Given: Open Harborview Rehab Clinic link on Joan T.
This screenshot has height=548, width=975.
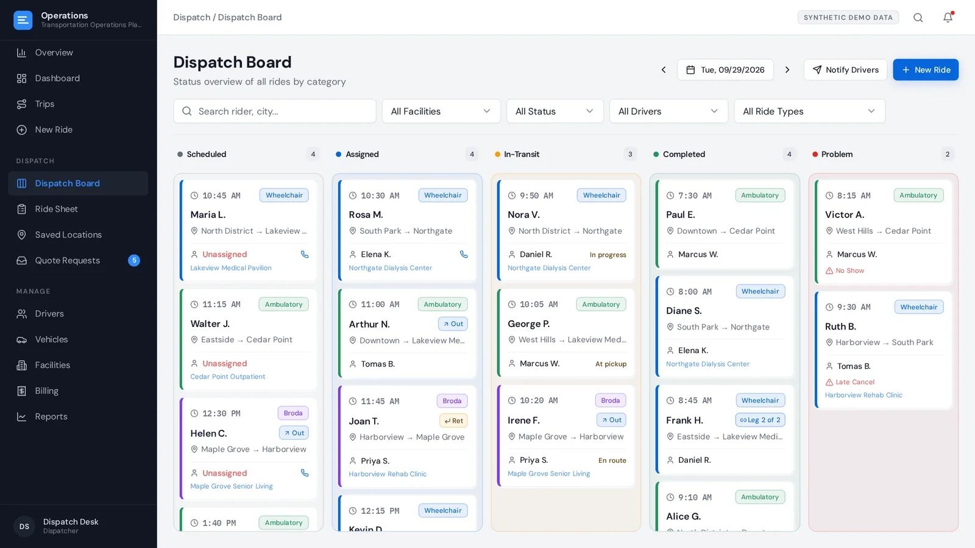Looking at the screenshot, I should click(388, 474).
